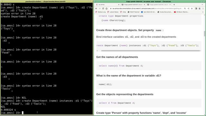Image resolution: width=206 pixels, height=116 pixels.
Task: Click the 'name(:d1);' code block
Action: coord(106,84)
